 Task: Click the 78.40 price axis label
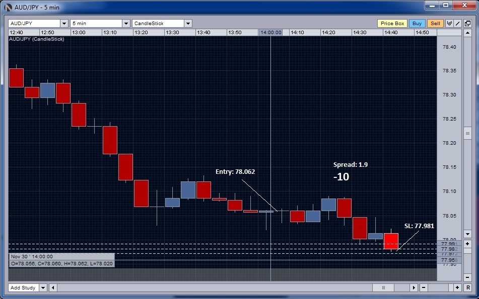[x=449, y=47]
